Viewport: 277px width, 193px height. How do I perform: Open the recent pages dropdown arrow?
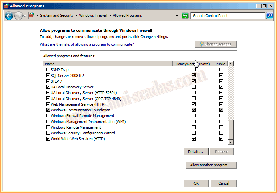[25, 16]
